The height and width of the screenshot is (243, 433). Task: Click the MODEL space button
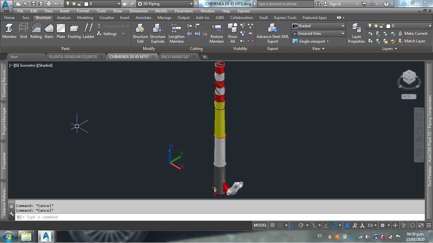[260, 225]
